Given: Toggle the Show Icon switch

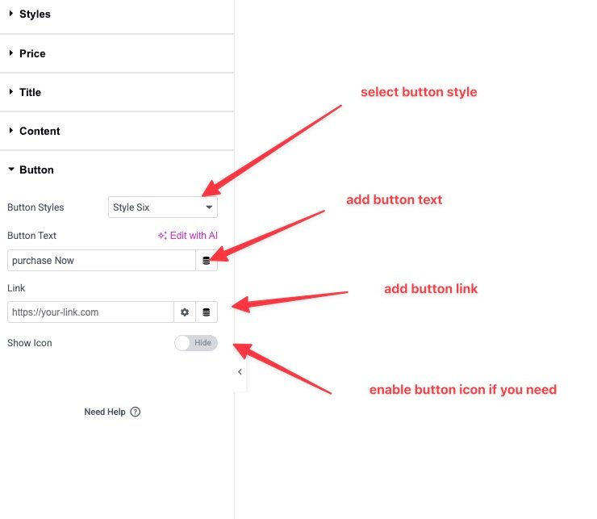Looking at the screenshot, I should coord(195,343).
